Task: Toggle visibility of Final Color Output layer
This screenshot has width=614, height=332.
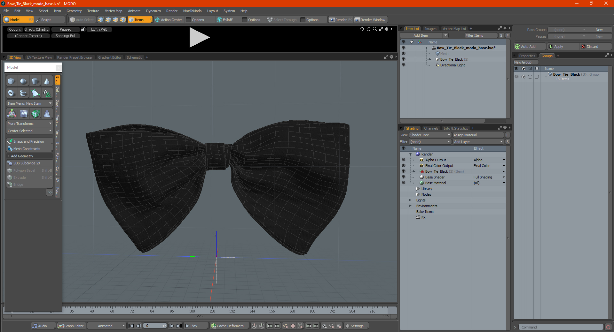Action: (403, 166)
